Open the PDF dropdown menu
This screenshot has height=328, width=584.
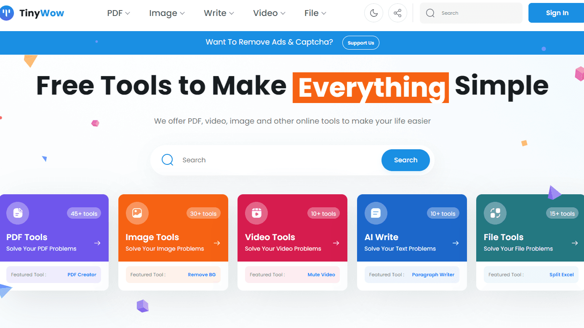(118, 13)
